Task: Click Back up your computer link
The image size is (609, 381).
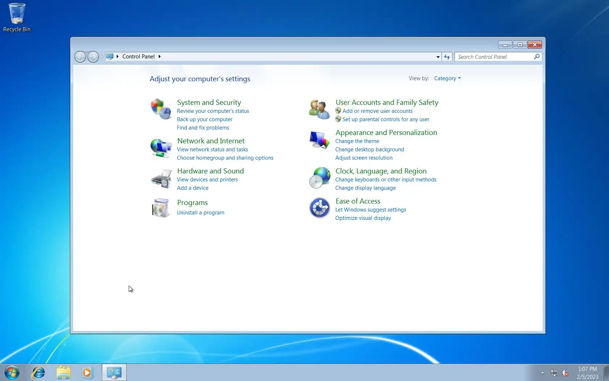Action: [x=204, y=119]
